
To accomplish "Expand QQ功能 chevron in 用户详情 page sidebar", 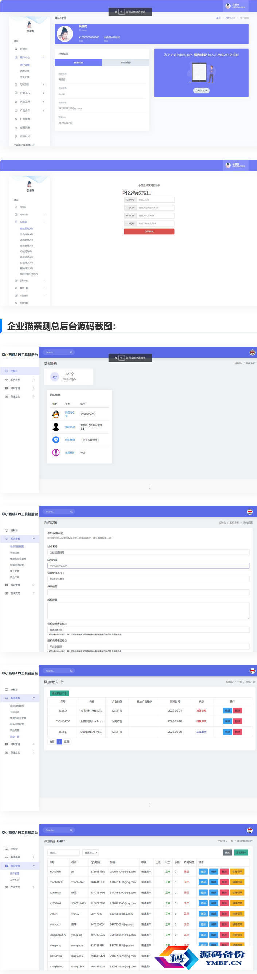I will (43, 84).
